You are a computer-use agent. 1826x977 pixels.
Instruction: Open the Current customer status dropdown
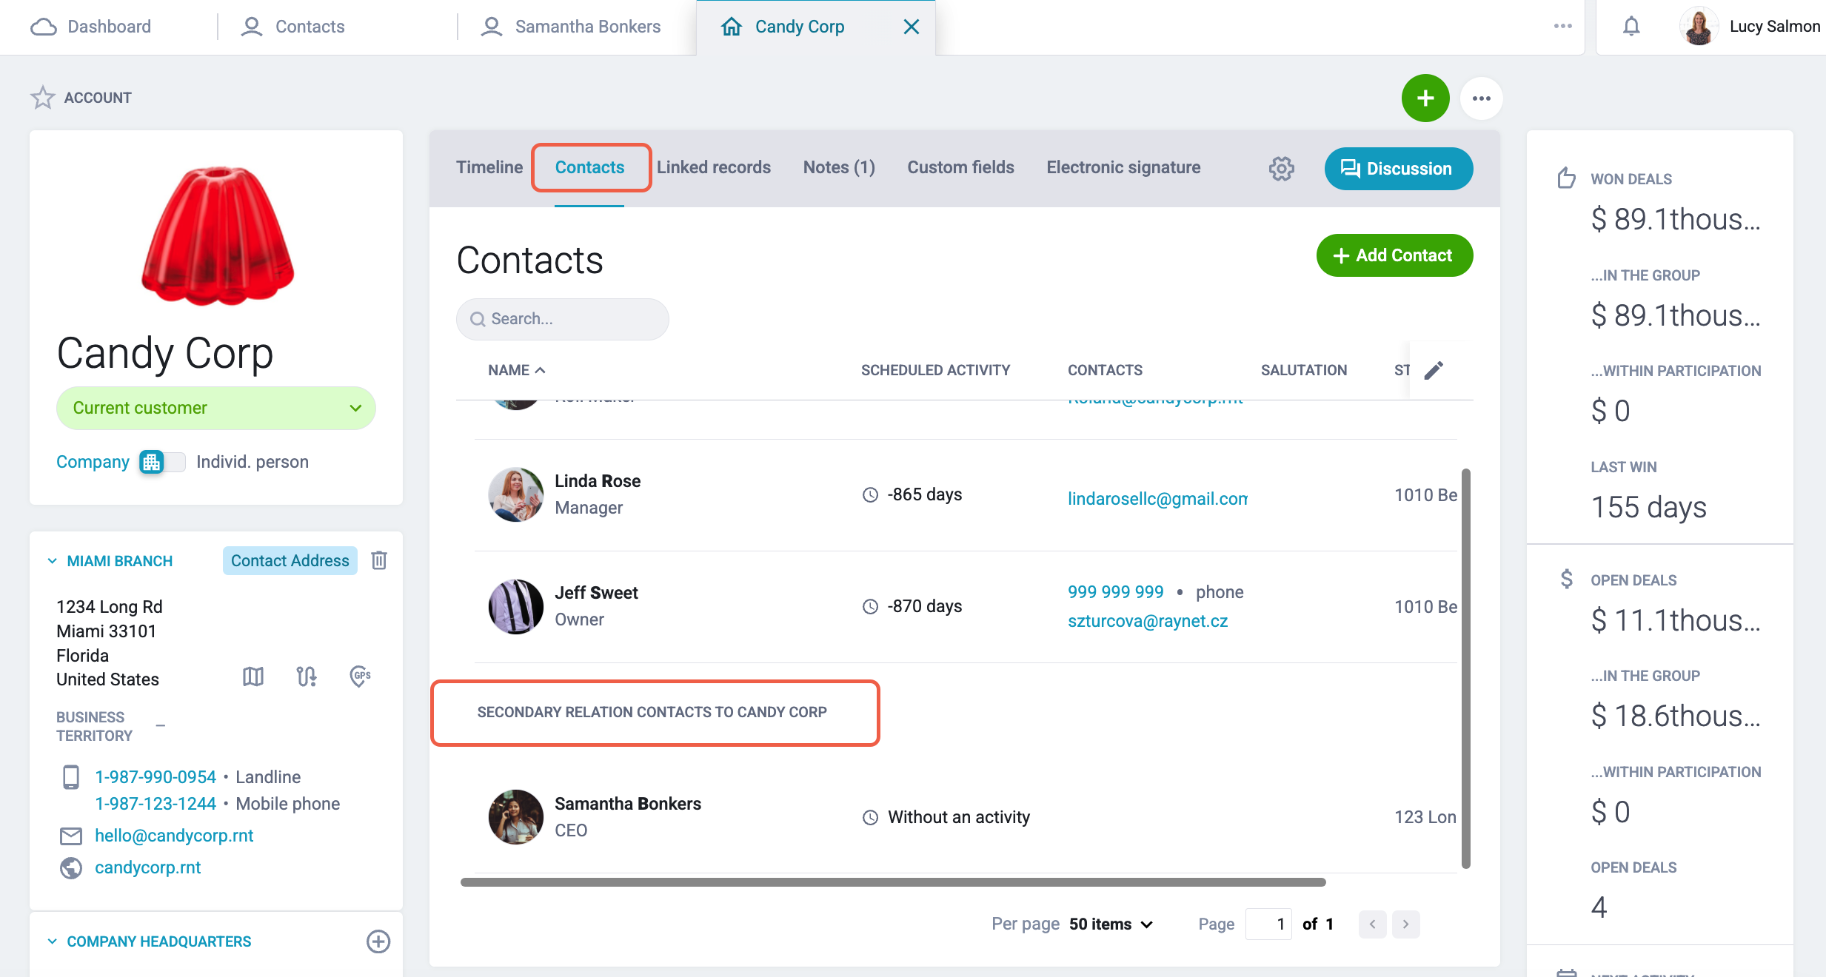[x=216, y=408]
